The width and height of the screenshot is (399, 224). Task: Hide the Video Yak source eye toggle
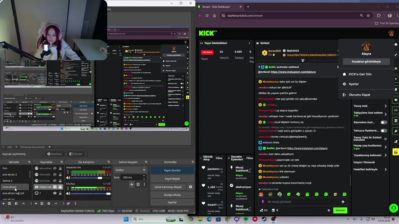(55, 187)
